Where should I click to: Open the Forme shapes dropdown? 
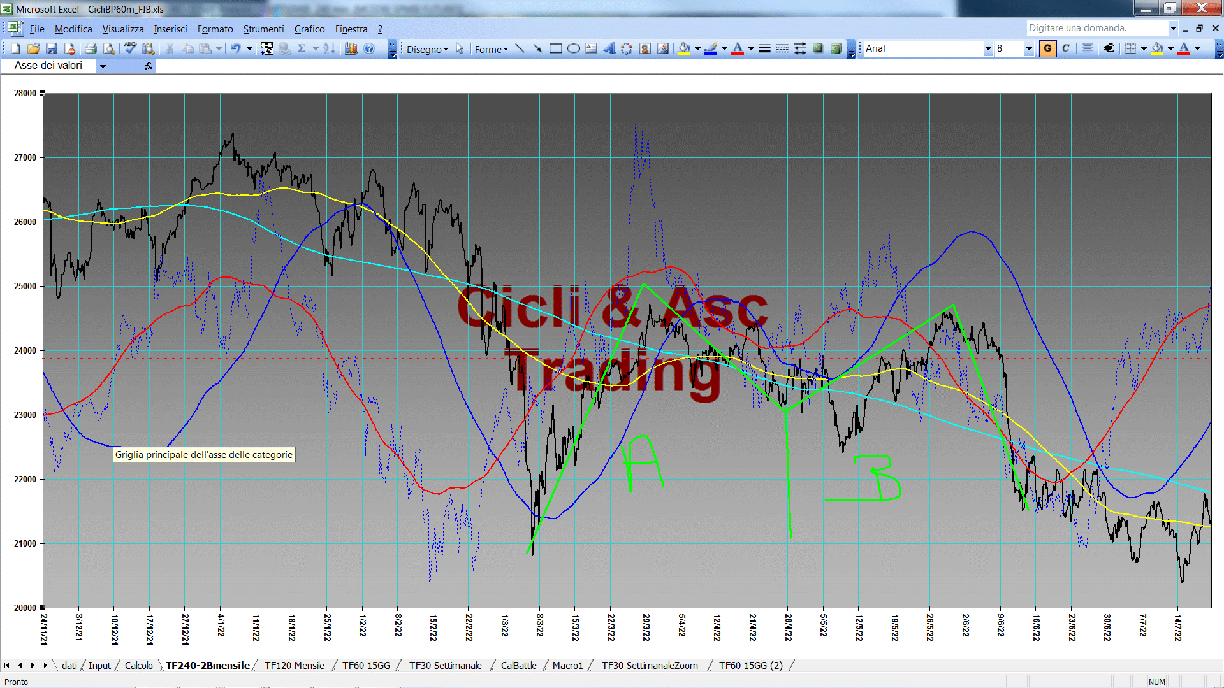(491, 49)
